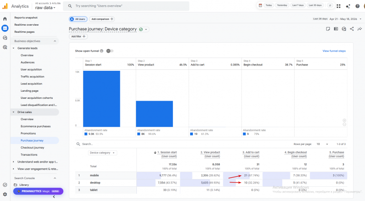
Task: Expand View user engagement & retention
Action: point(13,169)
